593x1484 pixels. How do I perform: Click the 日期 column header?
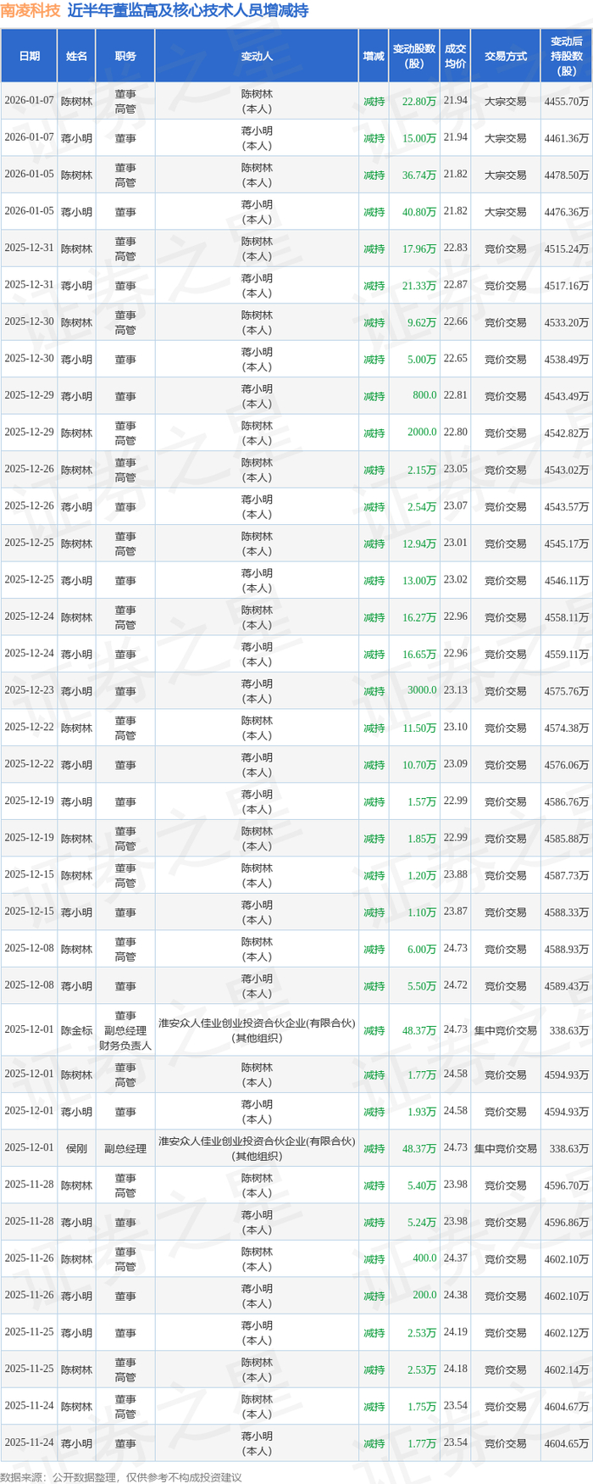(29, 56)
